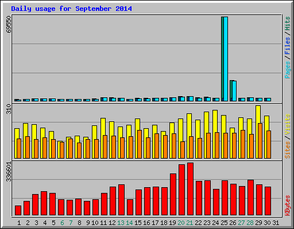Image resolution: width=294 pixels, height=229 pixels.
Task: Click day label 13 on the axis
Action: [x=121, y=223]
